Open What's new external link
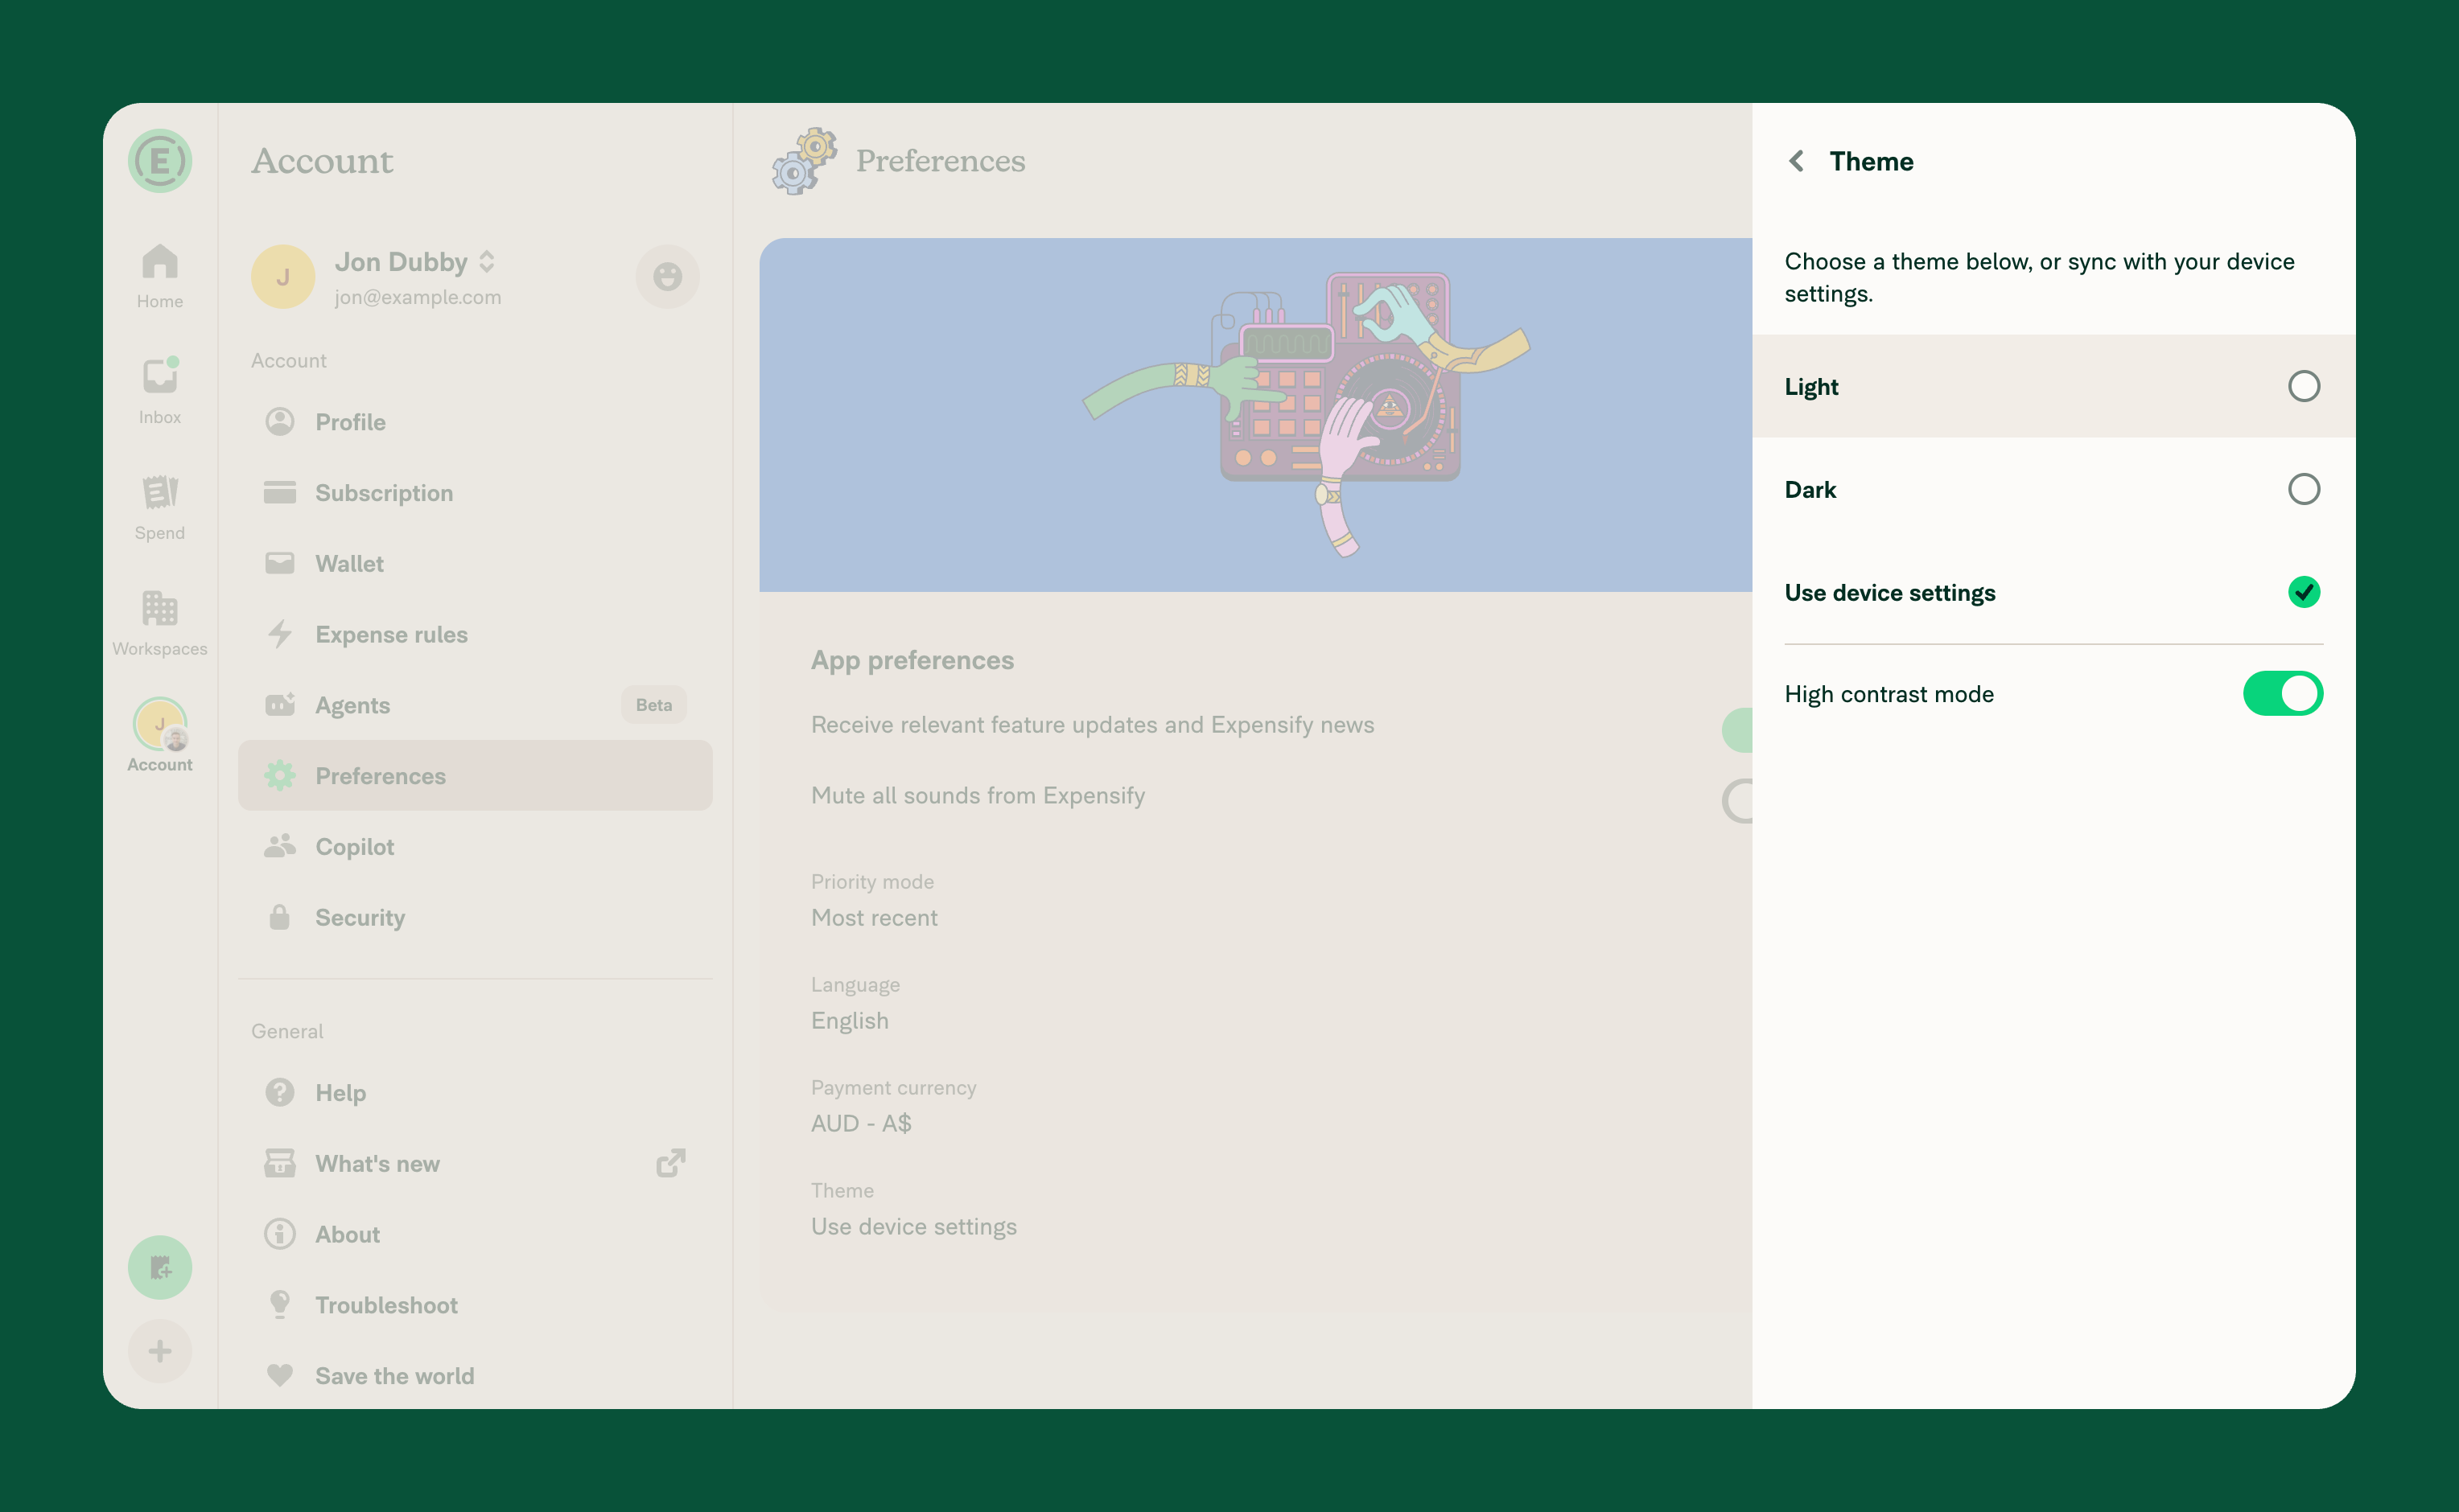Screen dimensions: 2459x1512 coord(474,1163)
